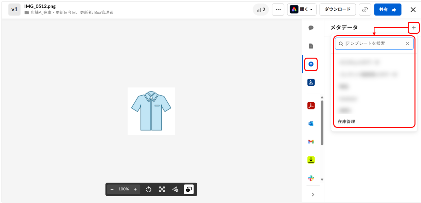Open the Box Sign icon
Screen dimensions: 421x203
tap(311, 83)
